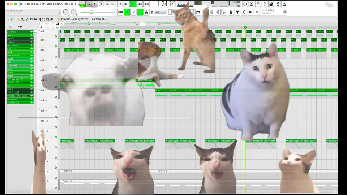Open the VIEW menu
The height and width of the screenshot is (195, 347).
pos(50,4)
